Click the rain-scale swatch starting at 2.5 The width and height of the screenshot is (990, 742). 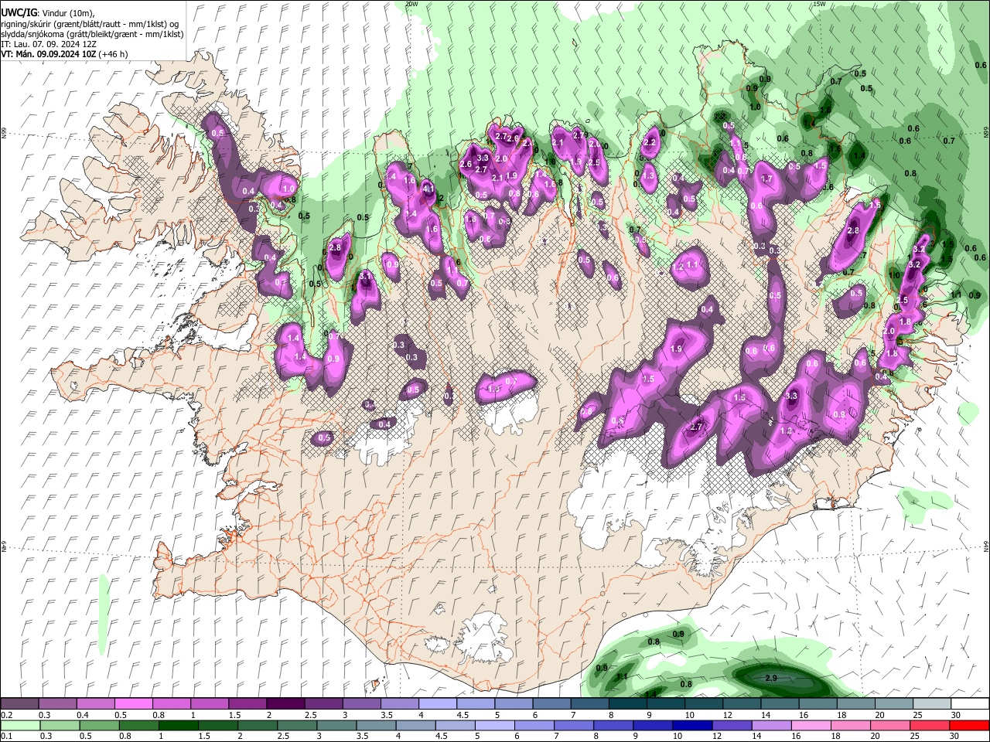[297, 725]
